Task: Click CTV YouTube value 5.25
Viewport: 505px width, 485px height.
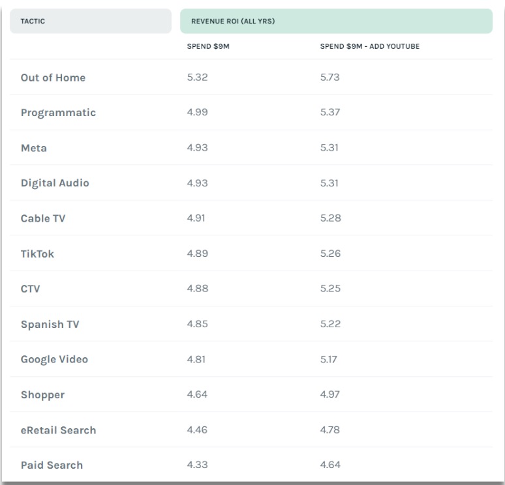Action: point(330,288)
